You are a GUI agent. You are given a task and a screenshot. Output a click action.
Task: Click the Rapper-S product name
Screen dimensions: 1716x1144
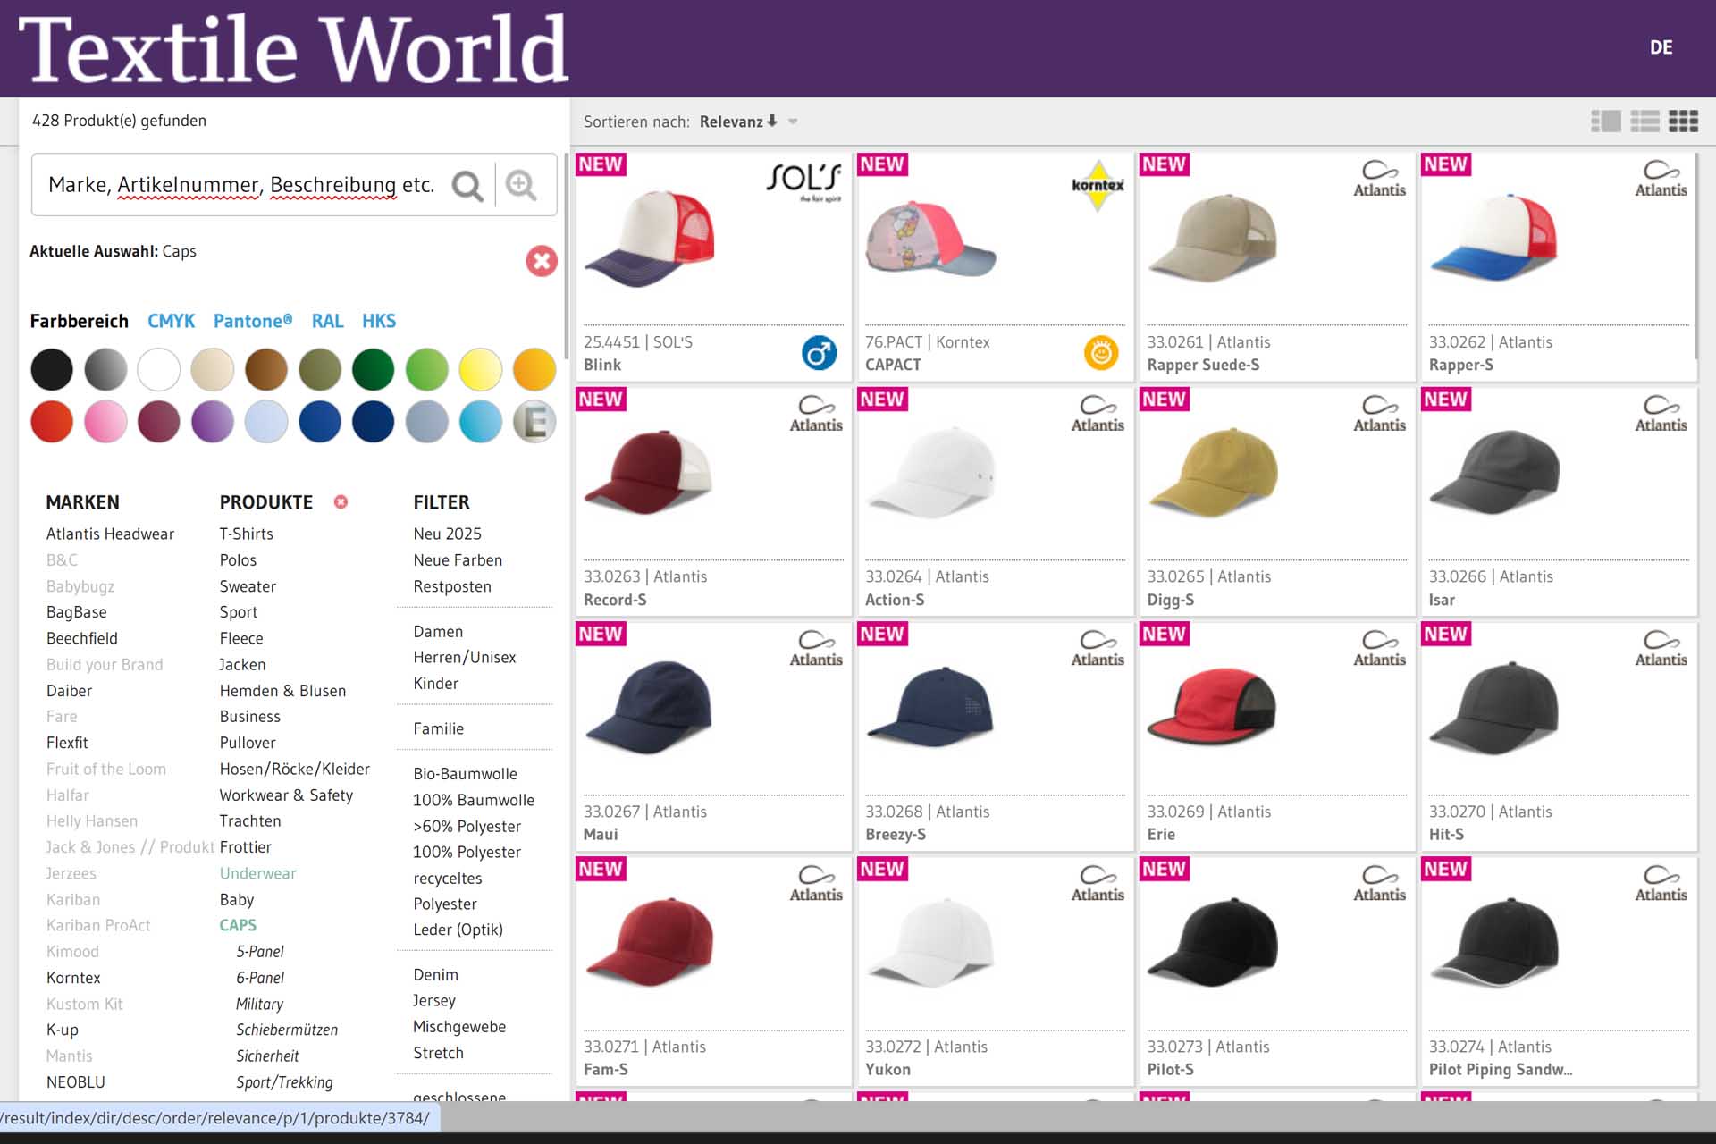point(1460,366)
